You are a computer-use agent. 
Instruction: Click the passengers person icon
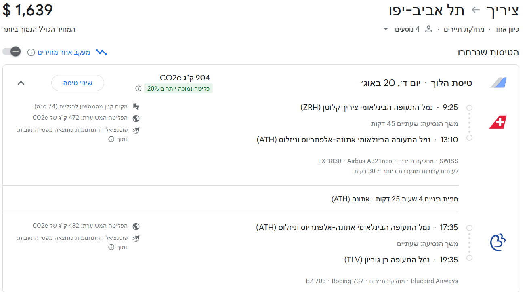429,29
